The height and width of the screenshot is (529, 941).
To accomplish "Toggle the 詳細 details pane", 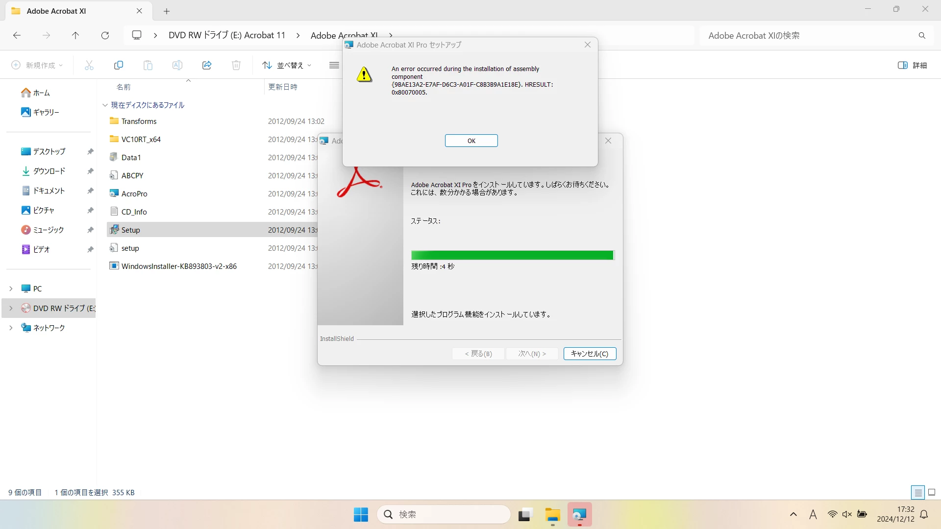I will click(912, 65).
